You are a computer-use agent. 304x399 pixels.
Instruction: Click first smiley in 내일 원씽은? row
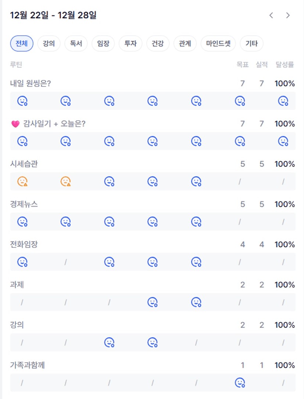tap(22, 101)
